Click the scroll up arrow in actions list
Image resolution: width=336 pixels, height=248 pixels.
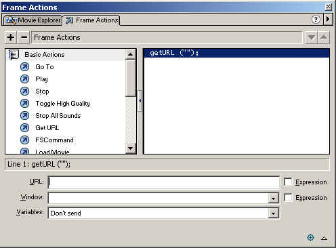pos(130,54)
